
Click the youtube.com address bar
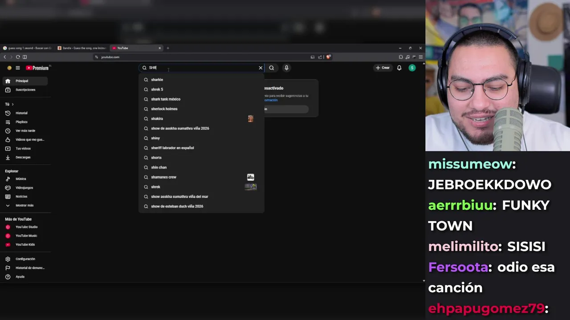(x=203, y=57)
